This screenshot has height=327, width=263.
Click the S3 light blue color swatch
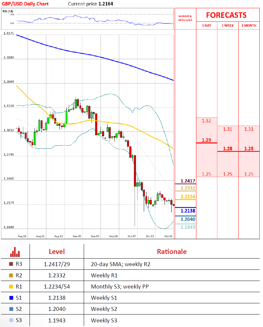(x=11, y=320)
